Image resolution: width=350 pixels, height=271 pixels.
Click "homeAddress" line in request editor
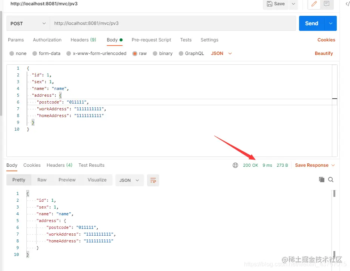70,116
